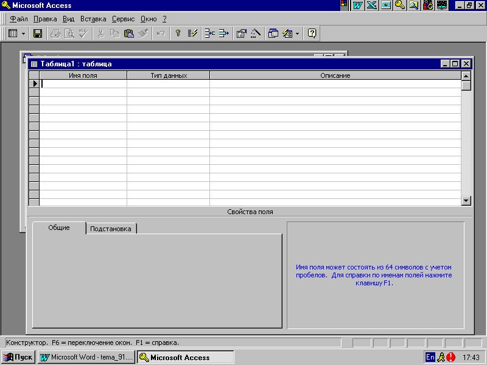Click first cell under Описание
Image resolution: width=487 pixels, height=365 pixels.
click(x=335, y=84)
